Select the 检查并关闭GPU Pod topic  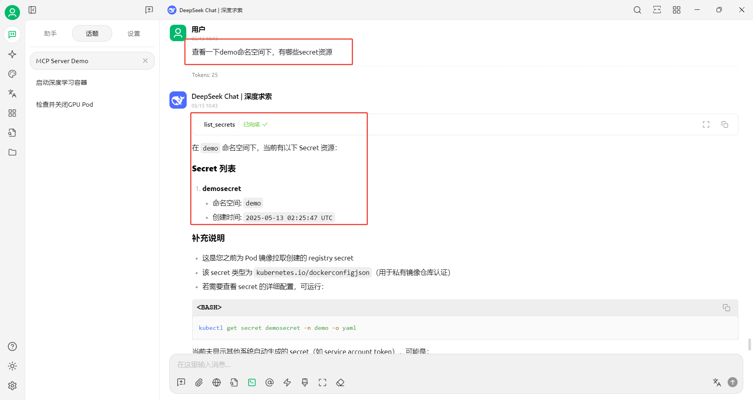(64, 104)
